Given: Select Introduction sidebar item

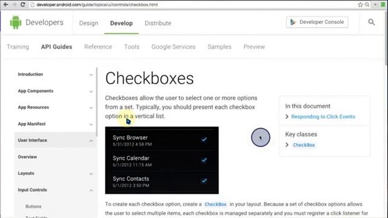Looking at the screenshot, I should coord(30,74).
